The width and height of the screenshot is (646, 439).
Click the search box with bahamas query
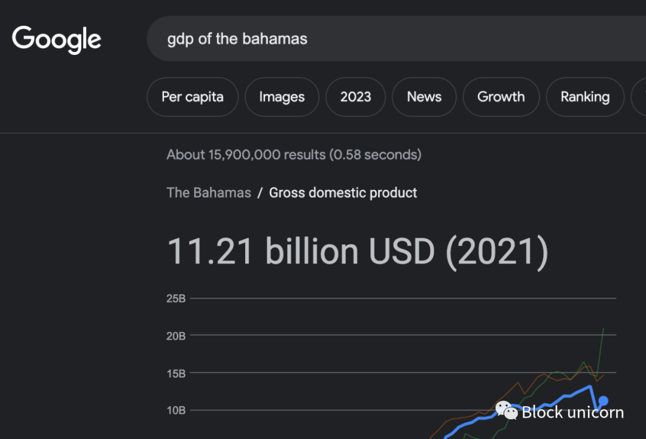[x=359, y=39]
